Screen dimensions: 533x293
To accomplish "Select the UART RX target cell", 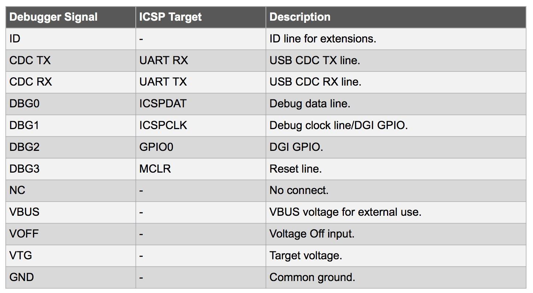I will tap(164, 61).
